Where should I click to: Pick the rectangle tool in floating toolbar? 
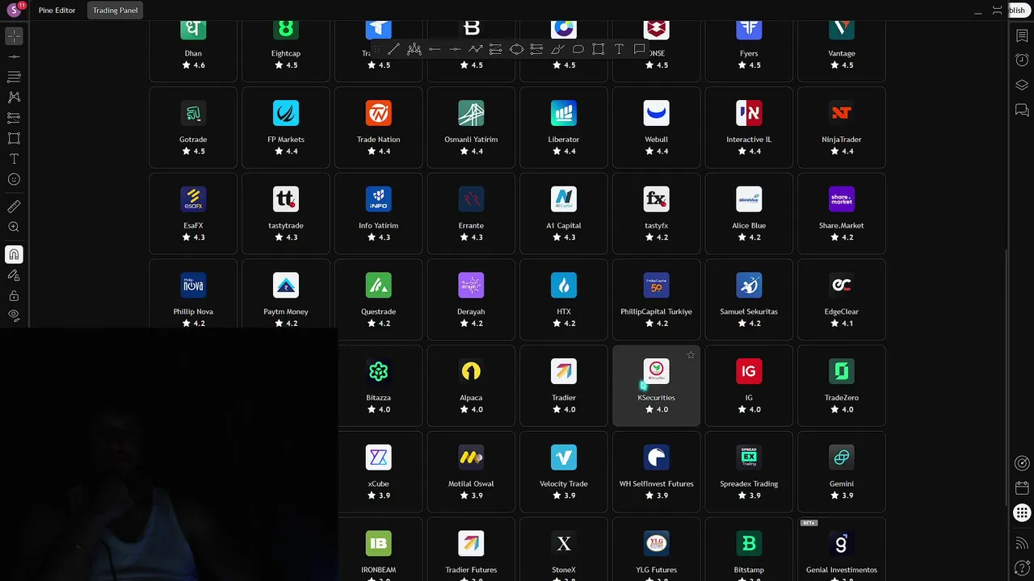coord(598,49)
